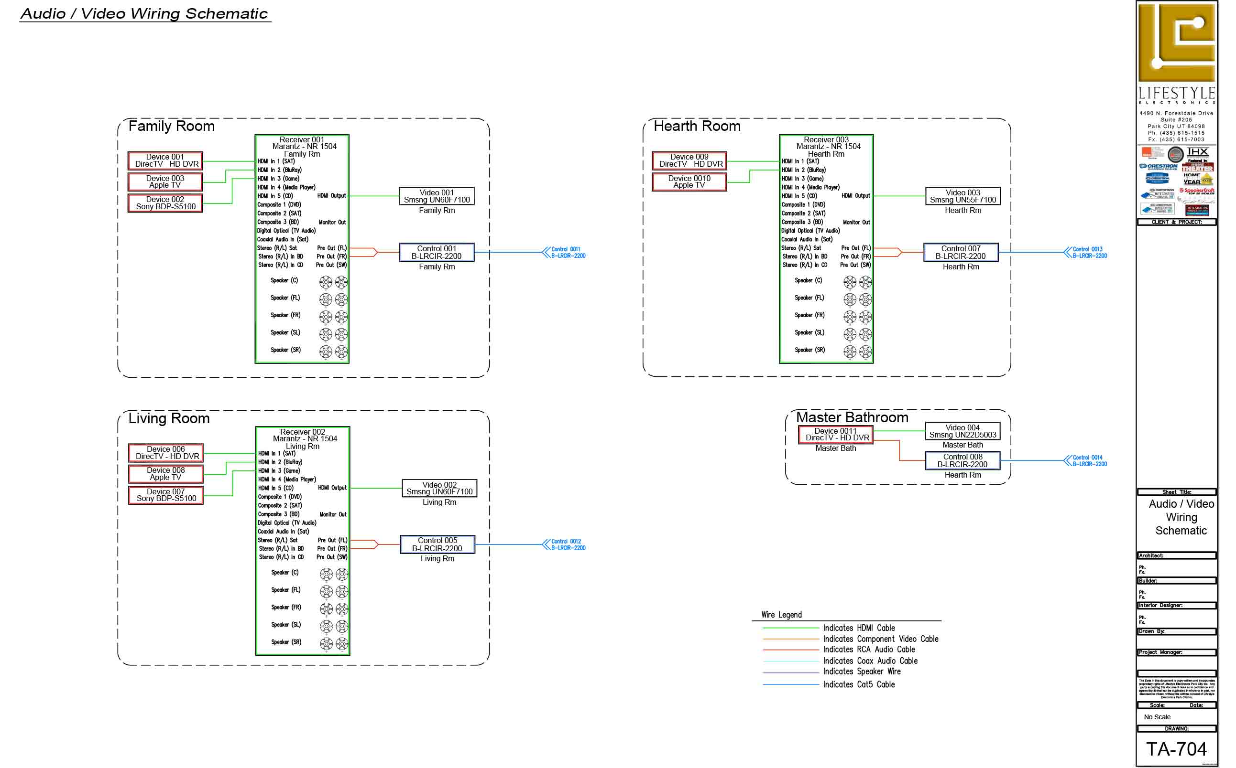The image size is (1236, 768).
Task: Click the purple Speaker Wire legend line
Action: 791,672
